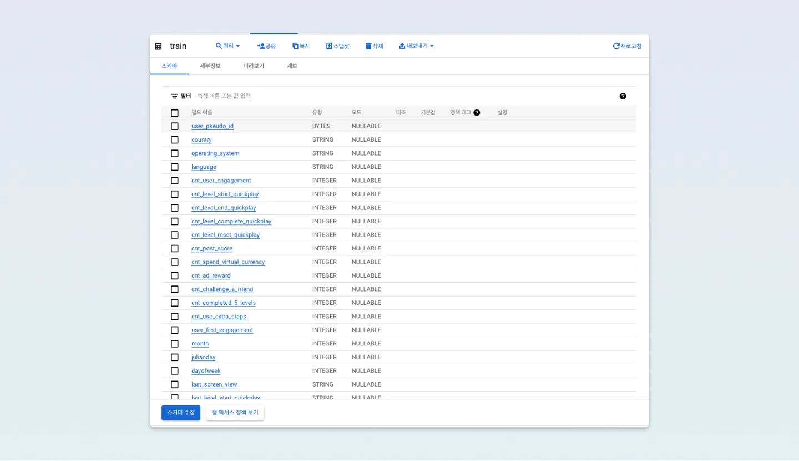Viewport: 799px width, 461px height.
Task: Click the 스냅샷 snapshot icon
Action: (329, 46)
